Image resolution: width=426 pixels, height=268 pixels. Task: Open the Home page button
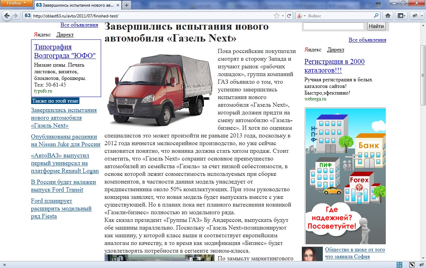(388, 16)
